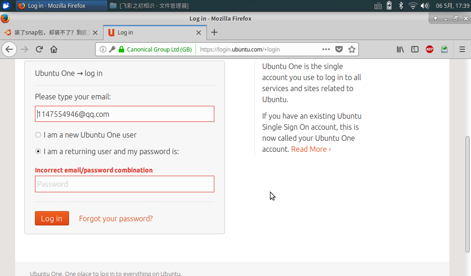Open the Forgot your password link
The width and height of the screenshot is (471, 276).
[115, 218]
